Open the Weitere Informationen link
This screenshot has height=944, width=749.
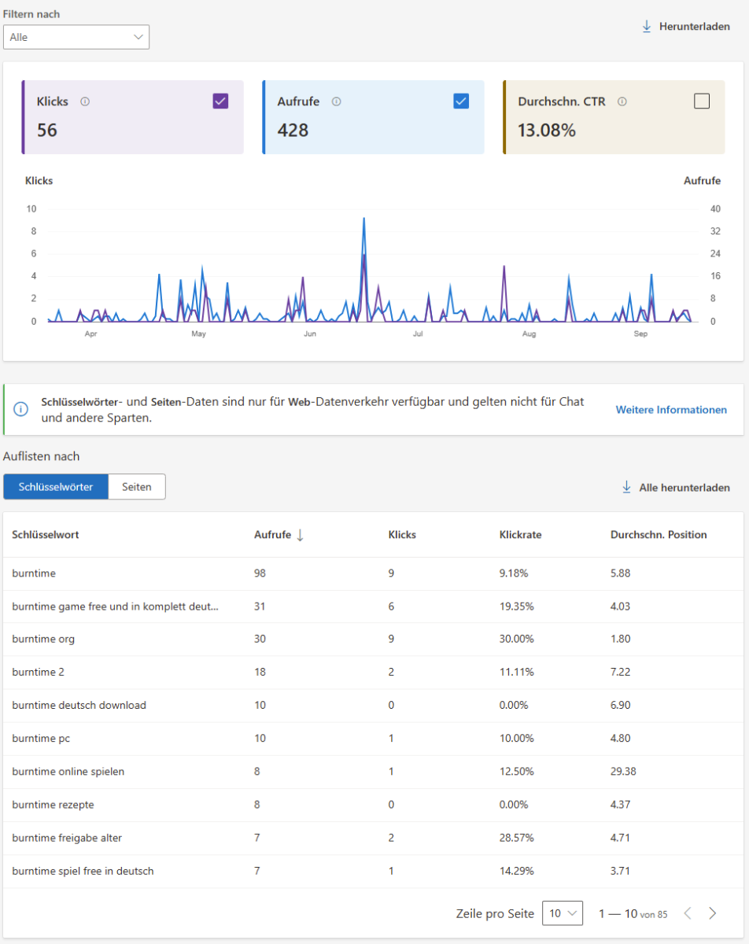click(x=671, y=410)
